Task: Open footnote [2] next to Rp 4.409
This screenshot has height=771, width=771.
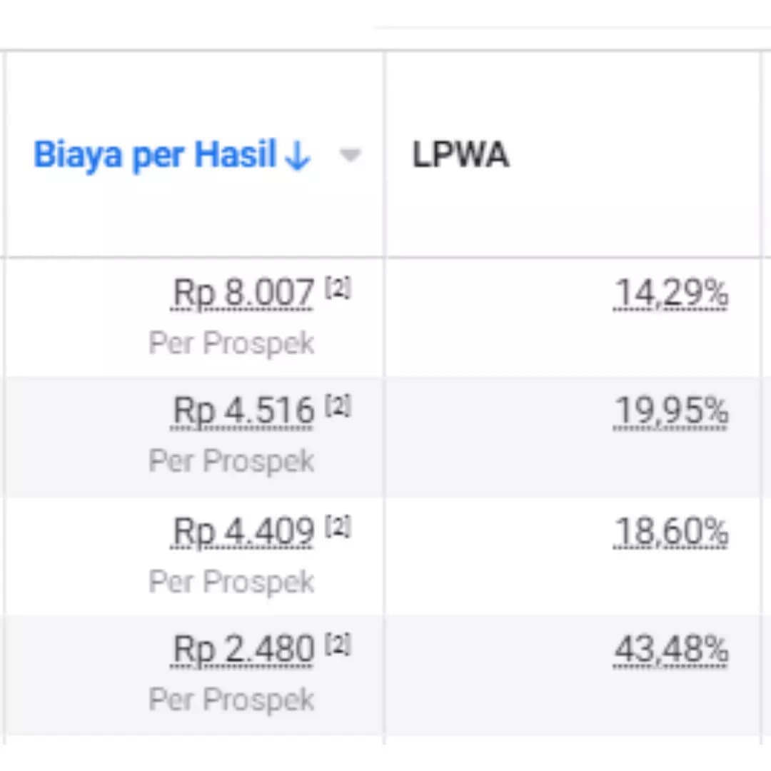Action: 338,527
